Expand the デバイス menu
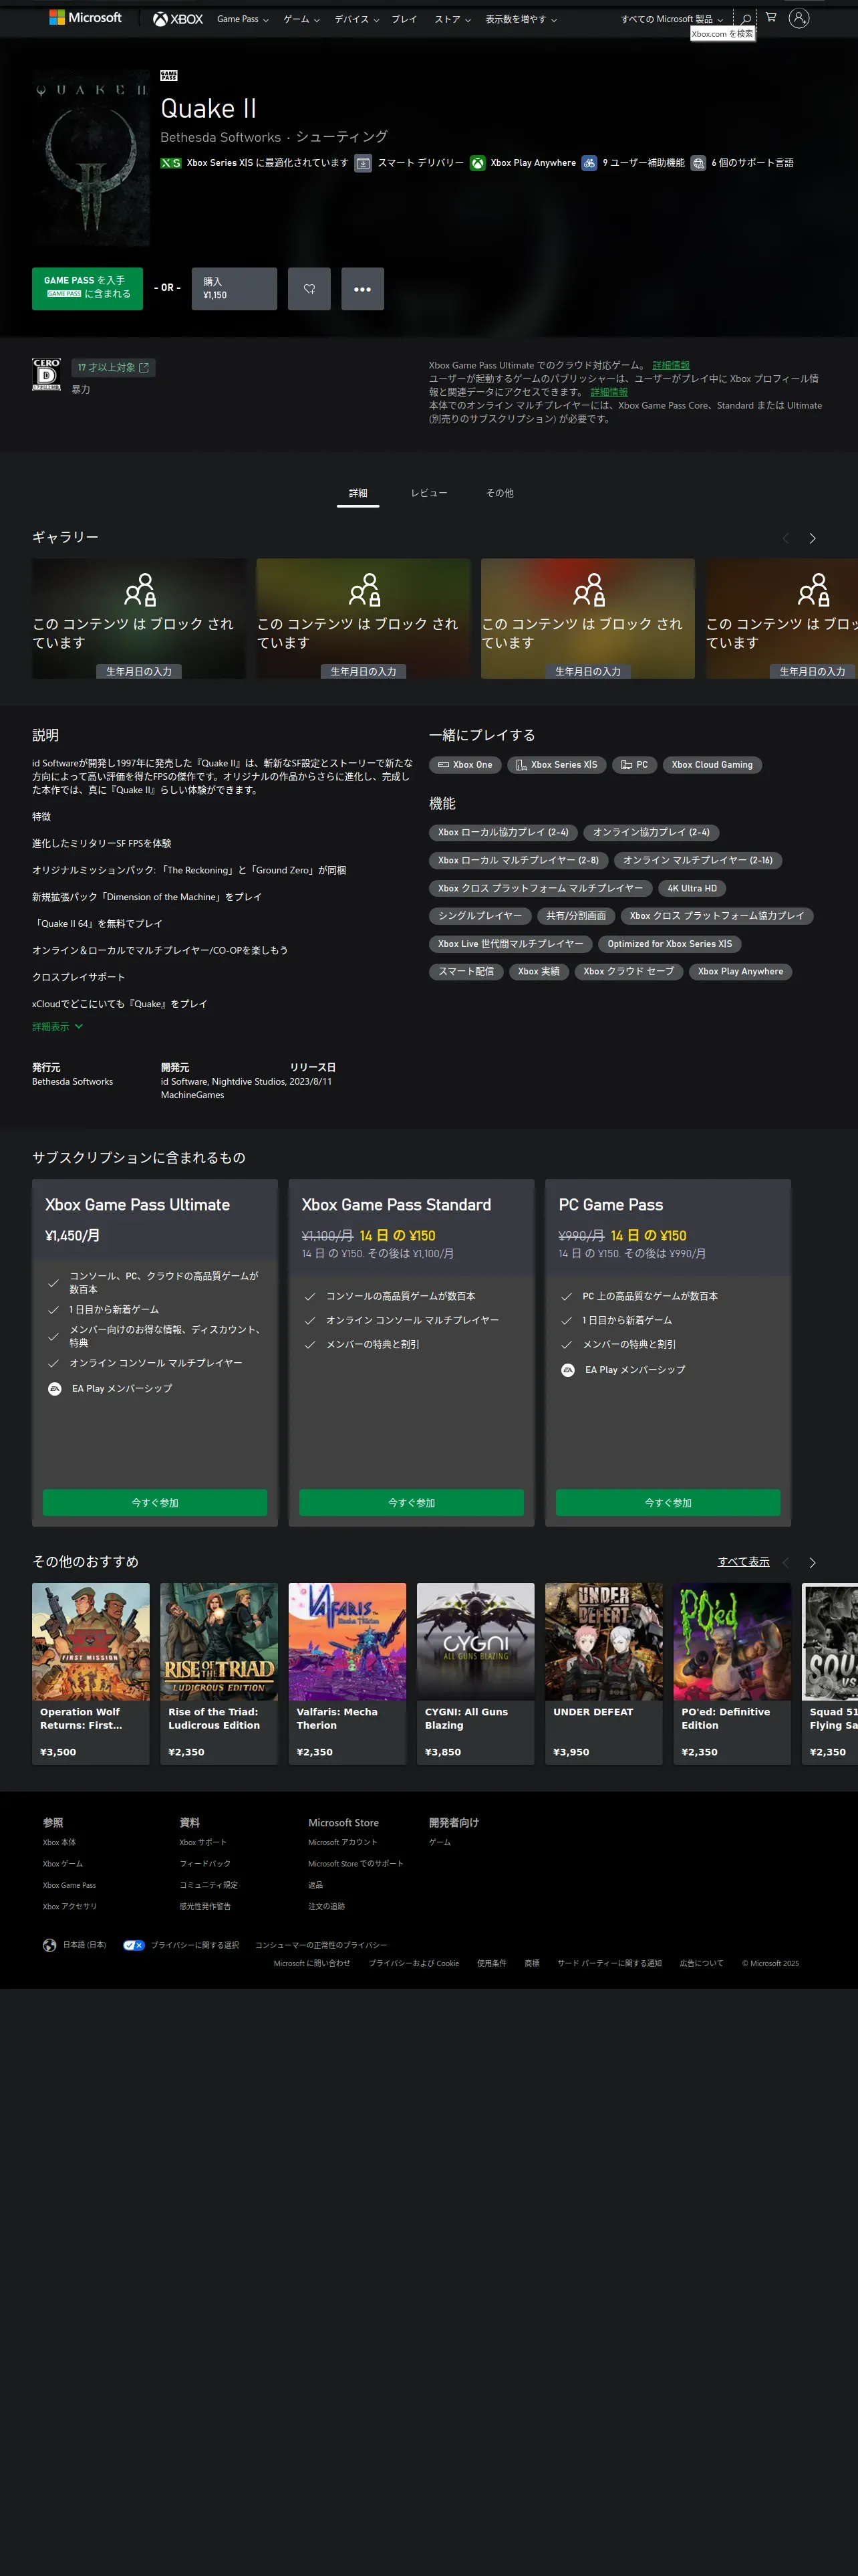The height and width of the screenshot is (2576, 858). [357, 19]
